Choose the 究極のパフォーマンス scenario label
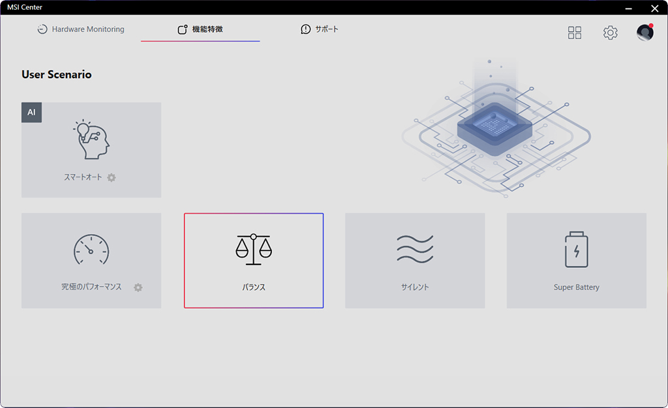 point(91,287)
